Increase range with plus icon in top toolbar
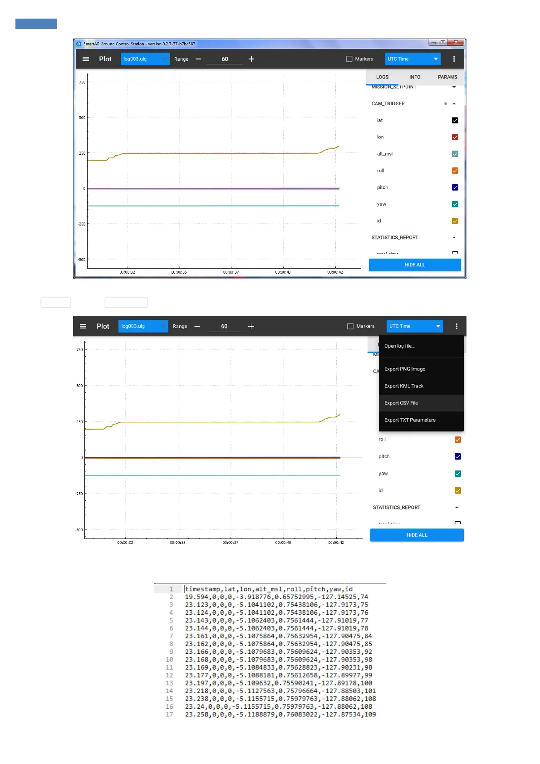The height and width of the screenshot is (764, 540). 251,59
